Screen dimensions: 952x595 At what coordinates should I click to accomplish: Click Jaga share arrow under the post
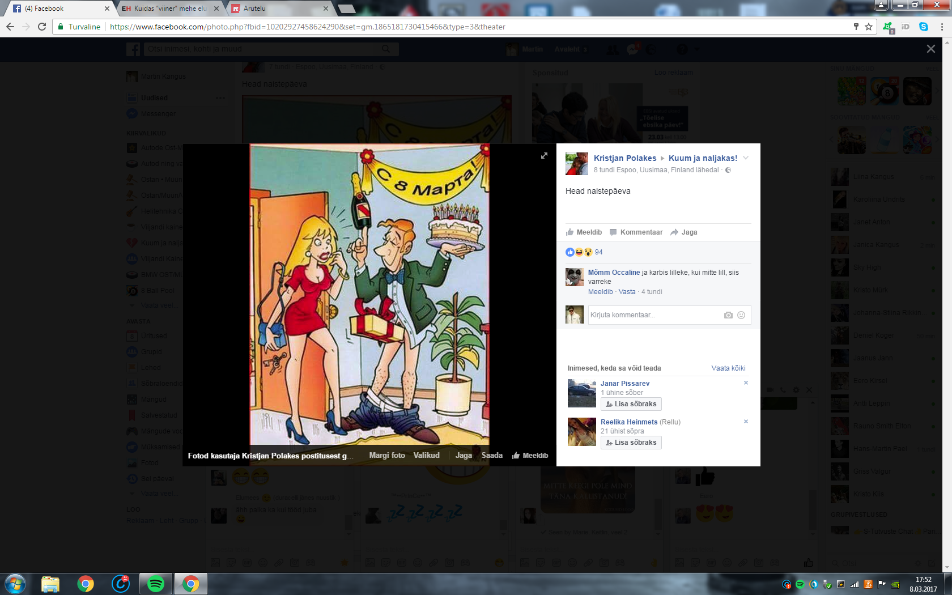pyautogui.click(x=683, y=232)
